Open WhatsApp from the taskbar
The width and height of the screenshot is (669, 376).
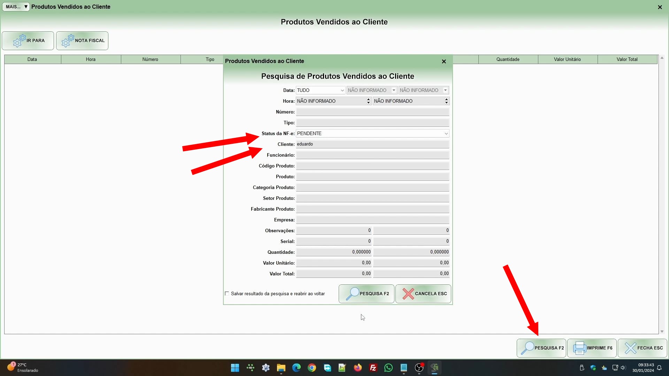[388, 368]
